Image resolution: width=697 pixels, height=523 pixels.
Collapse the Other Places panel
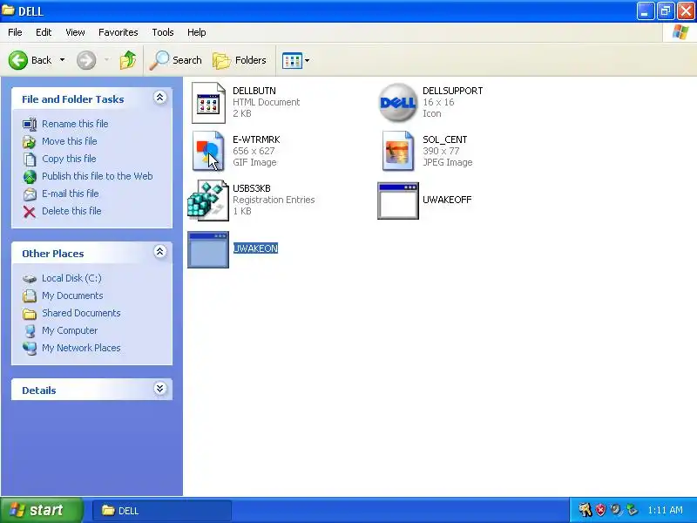(x=160, y=252)
